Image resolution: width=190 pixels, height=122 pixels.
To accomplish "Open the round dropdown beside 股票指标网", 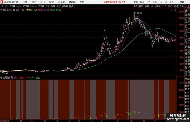I will pyautogui.click(x=1, y=78).
